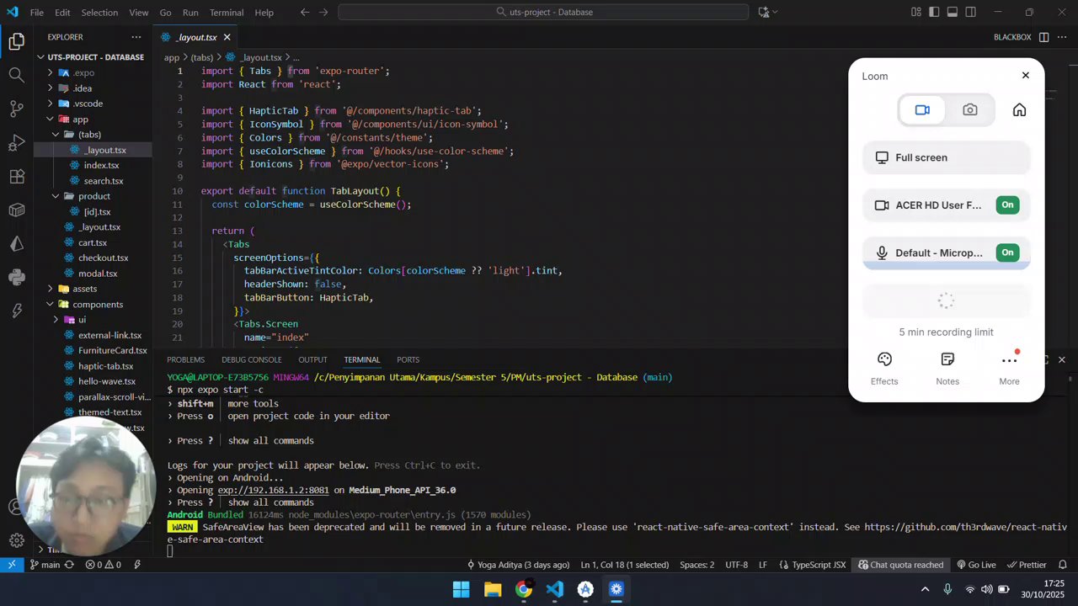Show hidden system tray icons
Image resolution: width=1078 pixels, height=606 pixels.
pos(925,589)
